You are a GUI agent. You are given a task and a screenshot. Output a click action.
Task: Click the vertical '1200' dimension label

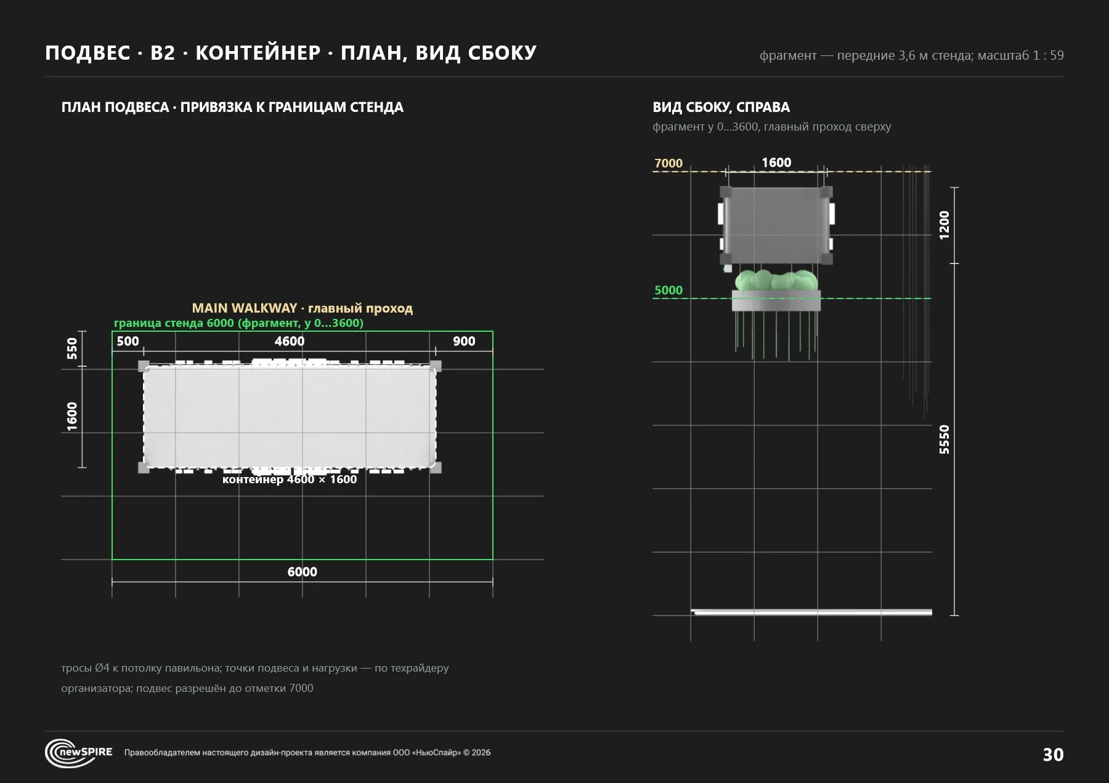[x=944, y=225]
